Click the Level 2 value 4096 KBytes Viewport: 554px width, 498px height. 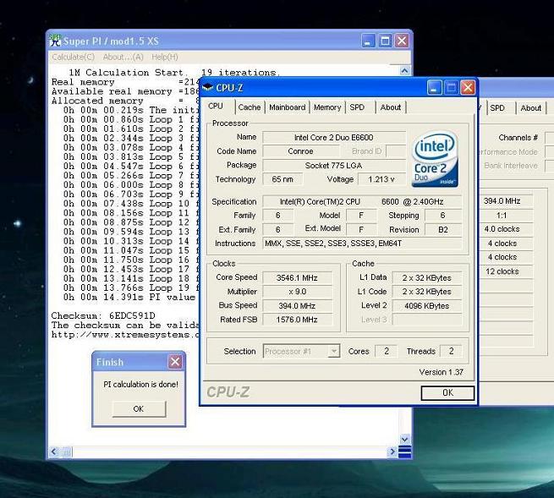coord(426,306)
